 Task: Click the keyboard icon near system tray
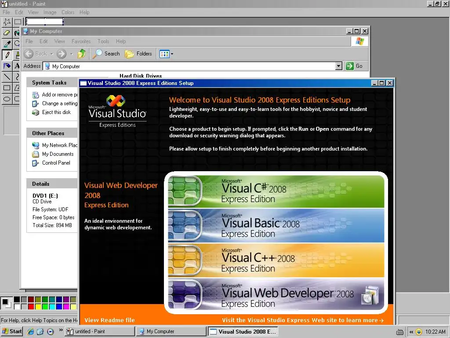point(400,332)
